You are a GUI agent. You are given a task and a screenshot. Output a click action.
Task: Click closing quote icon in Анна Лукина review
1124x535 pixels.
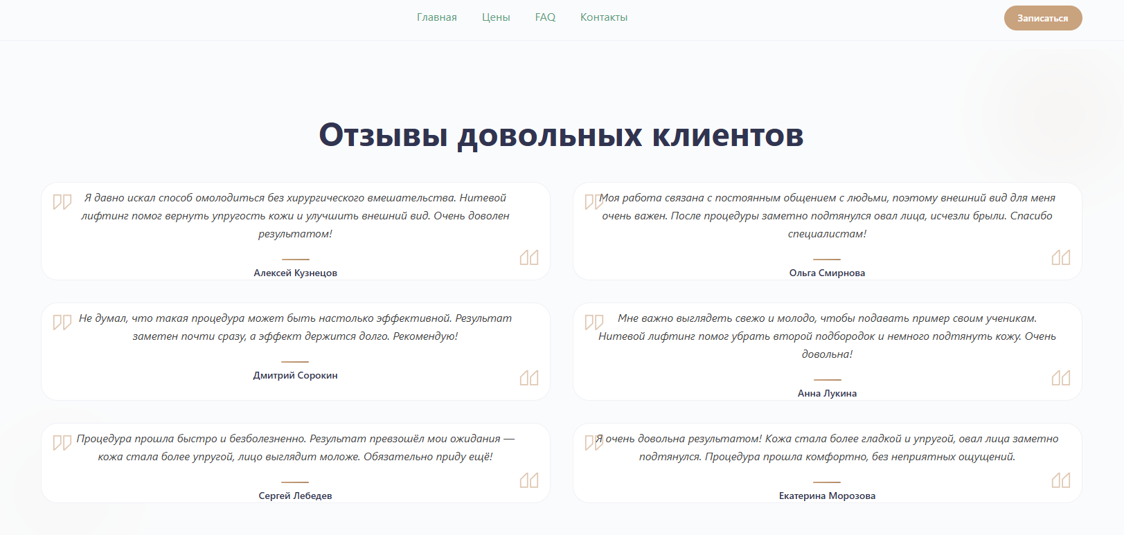point(1060,378)
